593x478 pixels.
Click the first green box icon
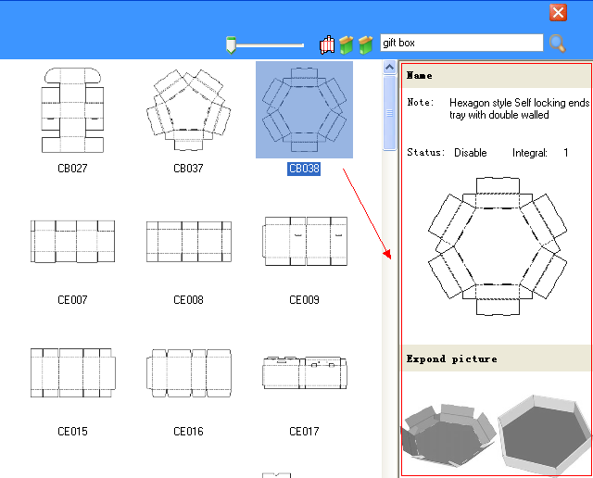coord(346,45)
